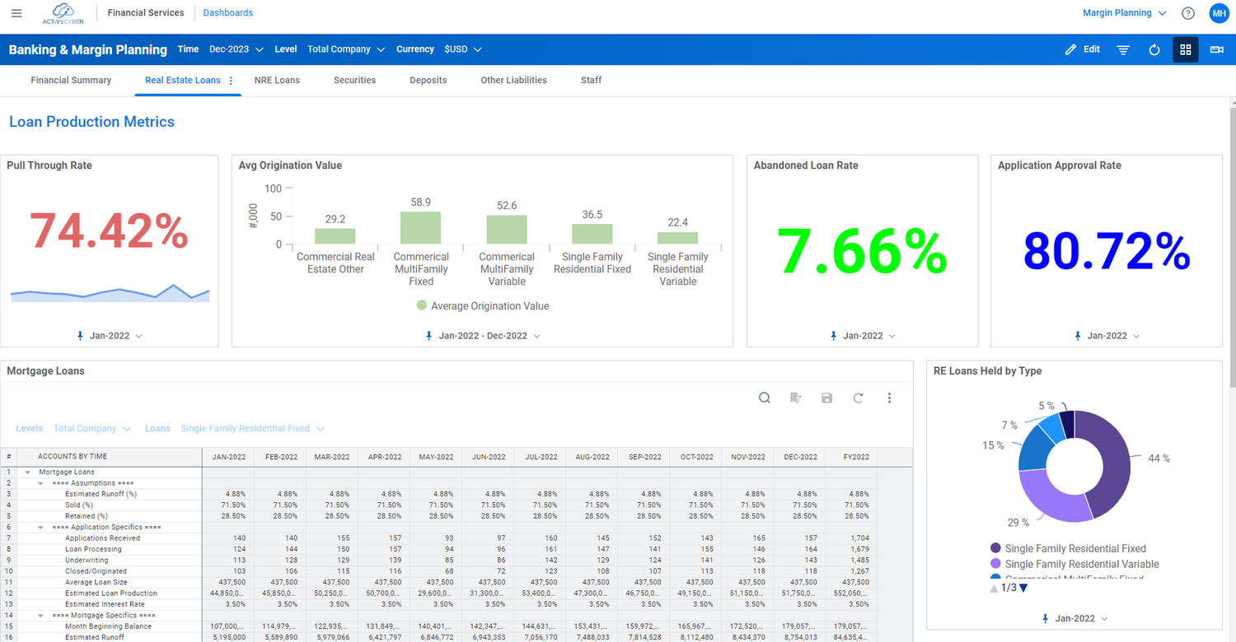Open the Time Dec-2023 dropdown
The height and width of the screenshot is (642, 1236).
pyautogui.click(x=236, y=49)
